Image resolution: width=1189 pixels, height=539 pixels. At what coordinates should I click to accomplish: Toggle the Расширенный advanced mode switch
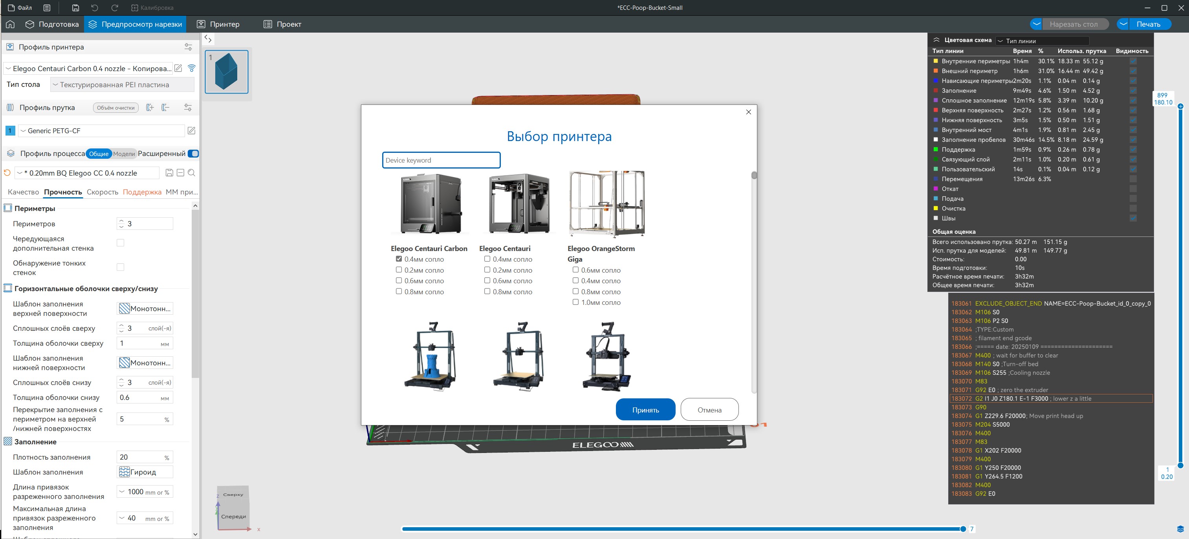click(x=193, y=154)
